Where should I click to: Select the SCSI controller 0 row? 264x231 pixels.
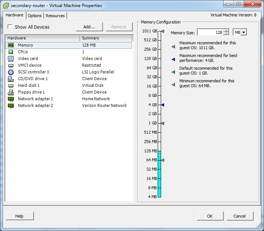click(69, 72)
